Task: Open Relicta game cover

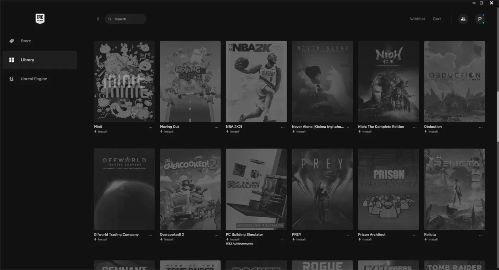Action: pos(454,189)
